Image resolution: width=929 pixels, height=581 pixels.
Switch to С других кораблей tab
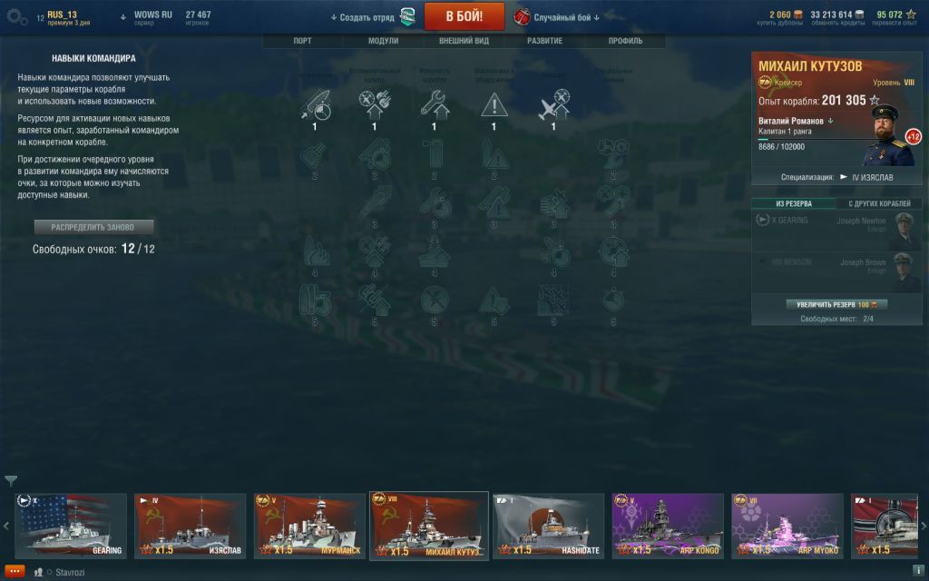point(879,203)
